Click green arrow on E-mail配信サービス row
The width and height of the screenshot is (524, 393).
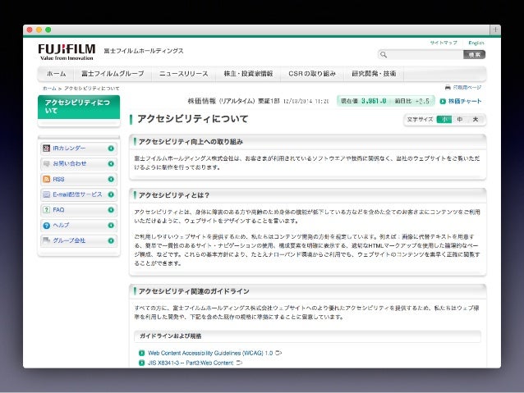(111, 194)
